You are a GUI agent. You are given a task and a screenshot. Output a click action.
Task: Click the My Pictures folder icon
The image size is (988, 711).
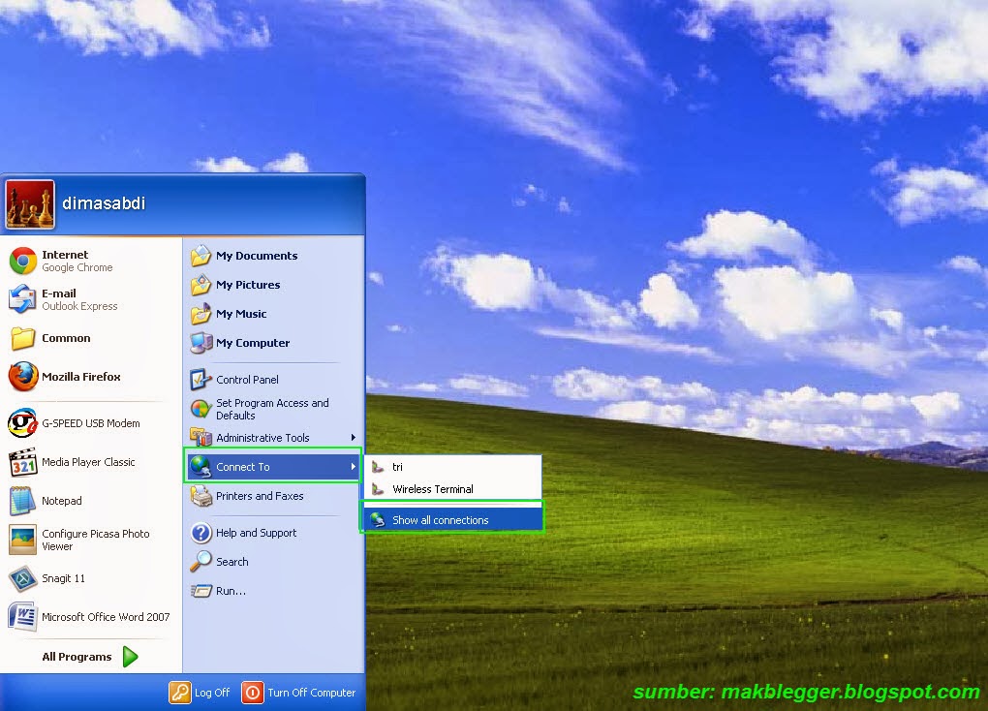[x=201, y=285]
